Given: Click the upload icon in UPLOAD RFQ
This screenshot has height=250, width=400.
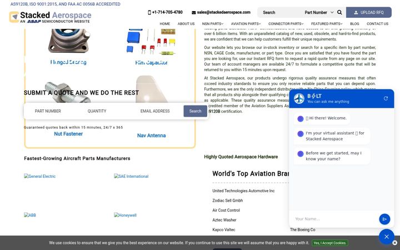Looking at the screenshot, I should (x=356, y=12).
